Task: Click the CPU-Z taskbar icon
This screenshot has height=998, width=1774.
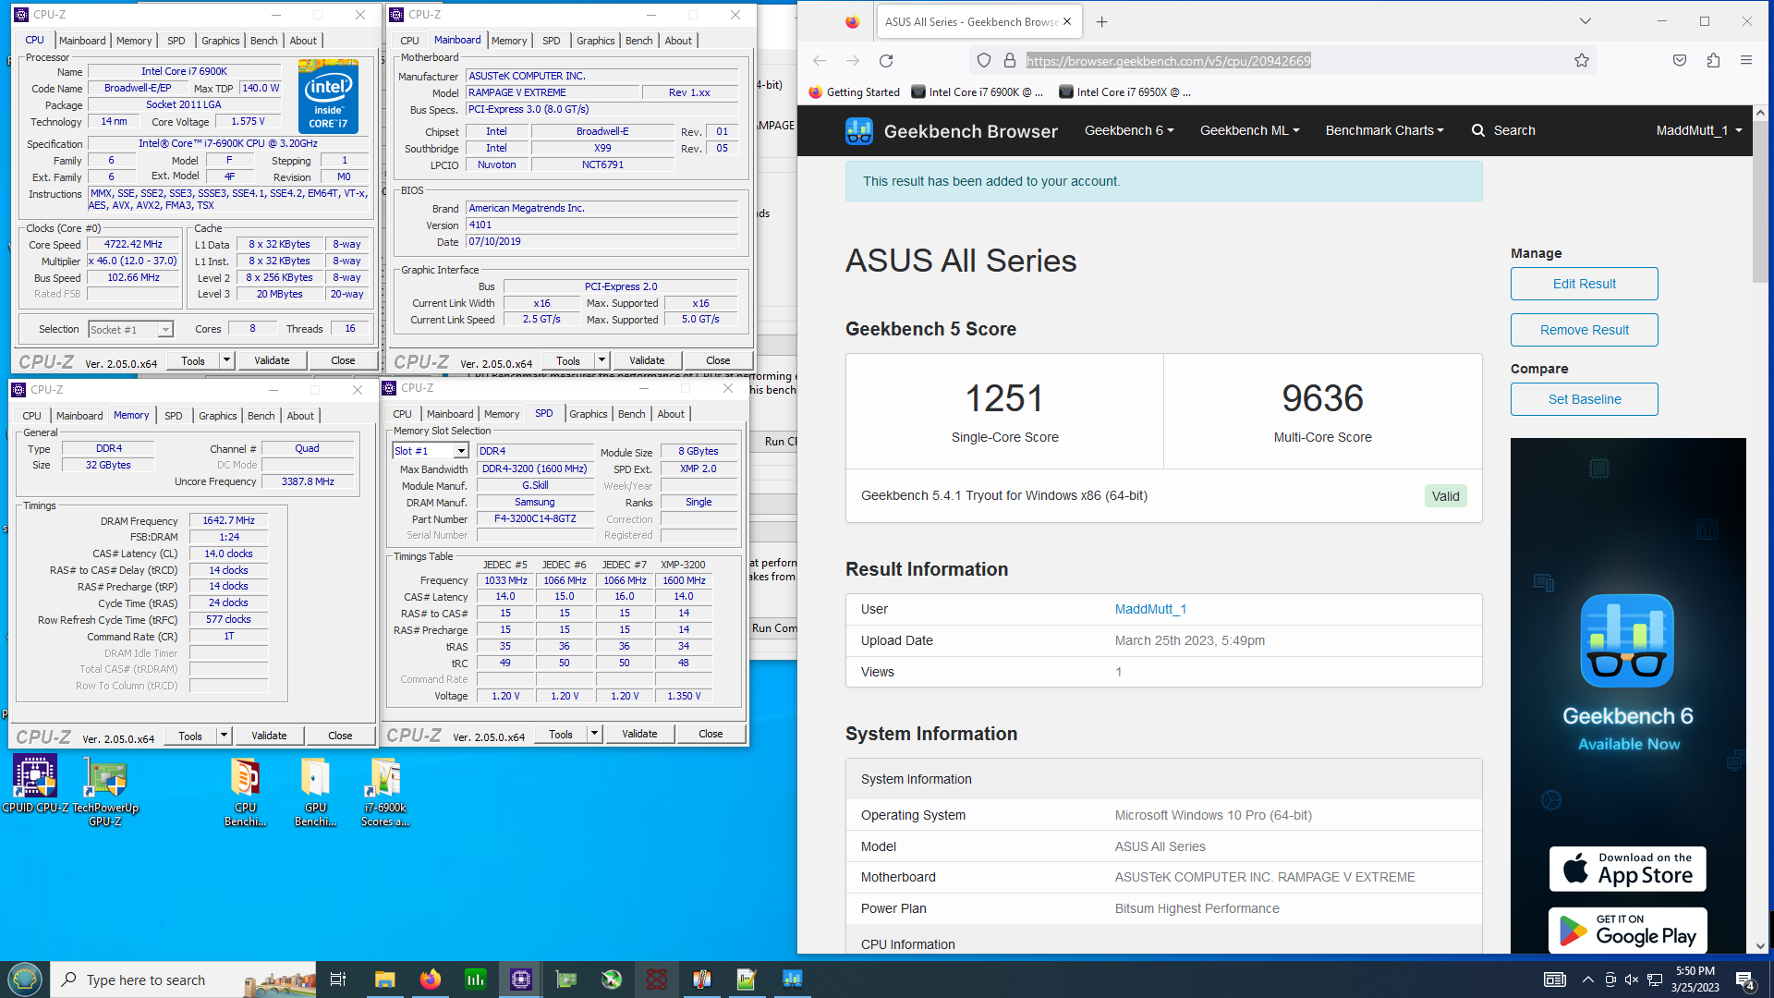Action: point(521,980)
